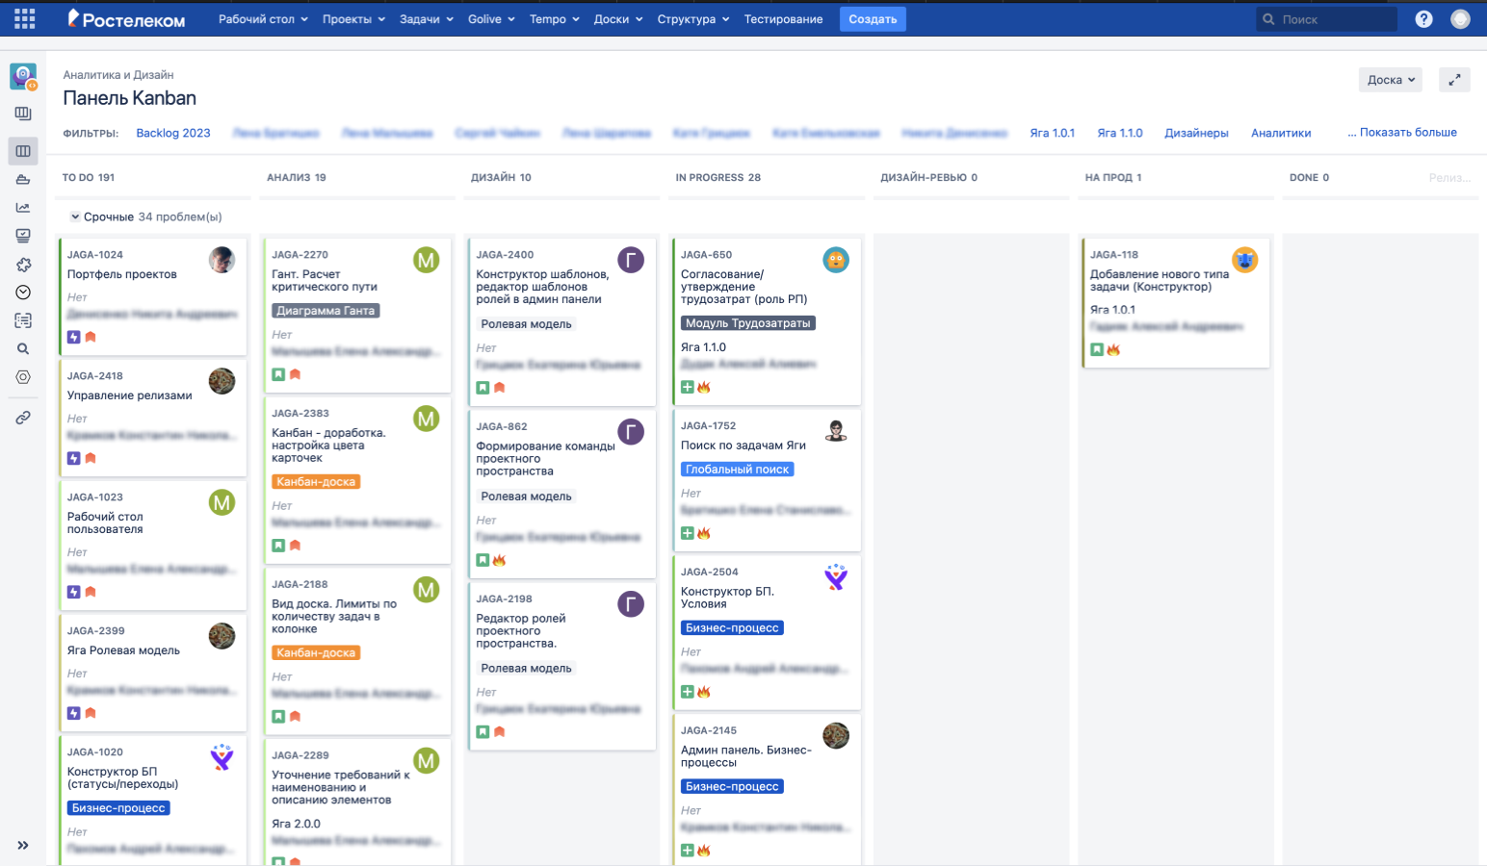Open the Аналитика и Дизайн breadcrumb

(x=118, y=75)
